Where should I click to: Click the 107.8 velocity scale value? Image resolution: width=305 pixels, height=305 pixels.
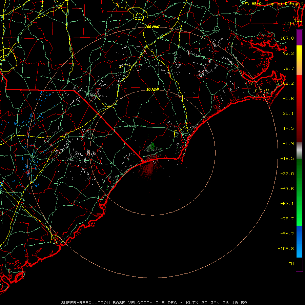pyautogui.click(x=287, y=38)
